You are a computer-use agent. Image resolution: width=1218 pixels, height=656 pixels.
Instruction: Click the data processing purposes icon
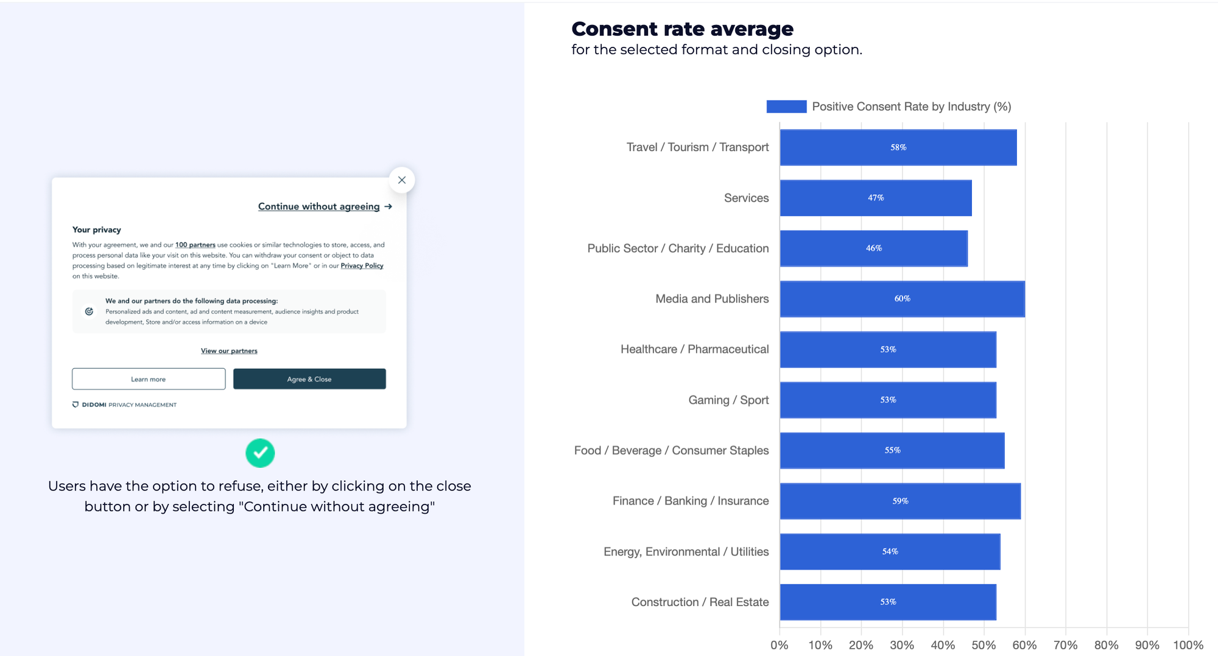point(89,311)
